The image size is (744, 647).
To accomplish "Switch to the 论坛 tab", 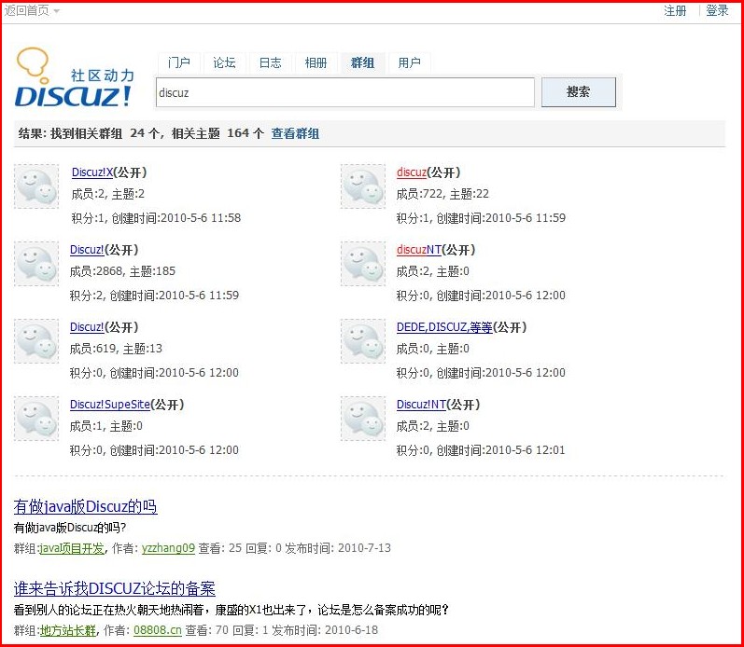I will [224, 62].
